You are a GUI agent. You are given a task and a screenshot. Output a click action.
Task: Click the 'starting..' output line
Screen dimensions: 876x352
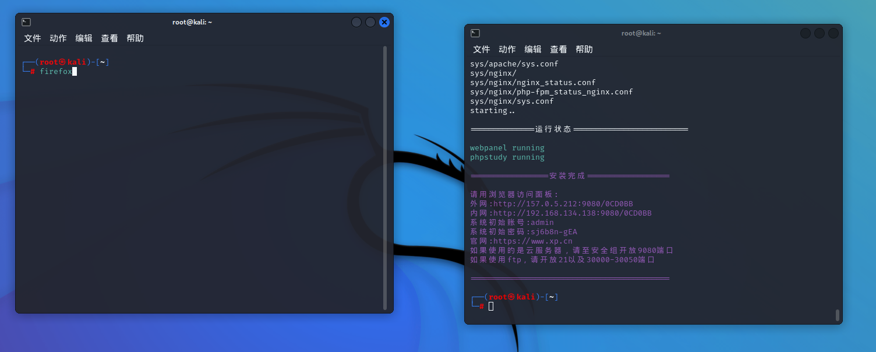coord(493,111)
